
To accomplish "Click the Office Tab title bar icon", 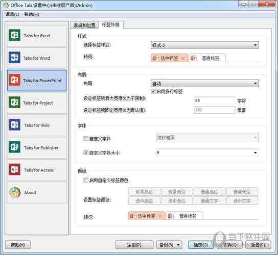I will (x=6, y=5).
